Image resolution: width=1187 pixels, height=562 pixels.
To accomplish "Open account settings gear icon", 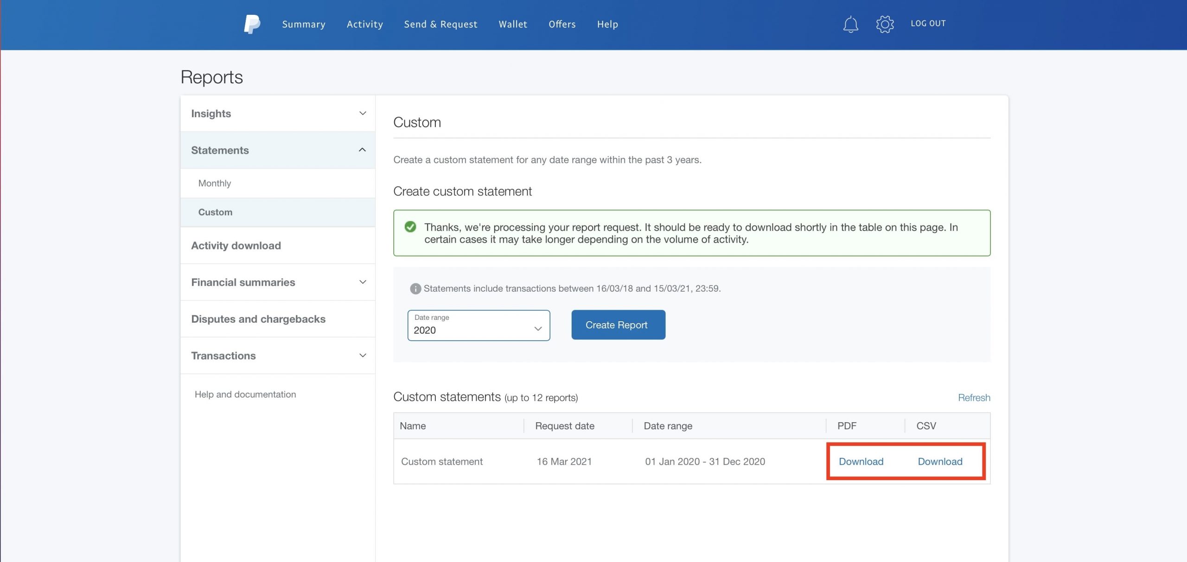I will pyautogui.click(x=885, y=24).
